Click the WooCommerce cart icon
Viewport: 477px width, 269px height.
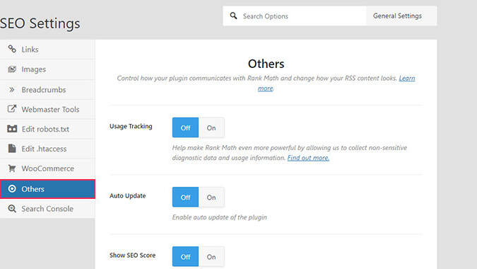pos(12,168)
